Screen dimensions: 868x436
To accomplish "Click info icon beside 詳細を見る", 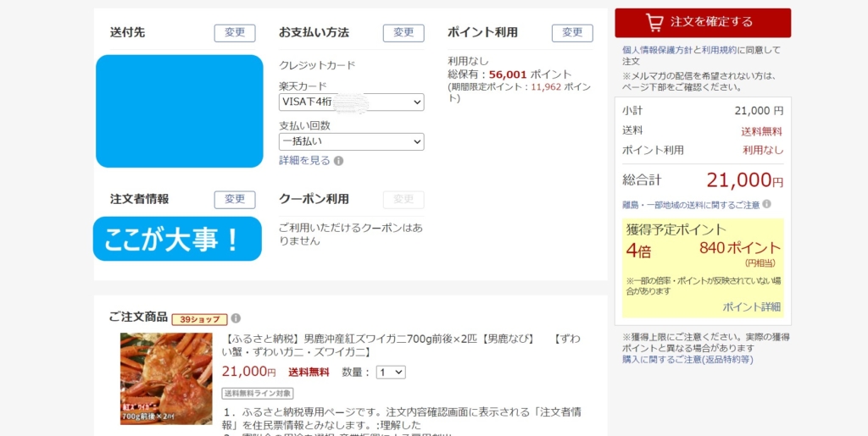I will (x=339, y=162).
